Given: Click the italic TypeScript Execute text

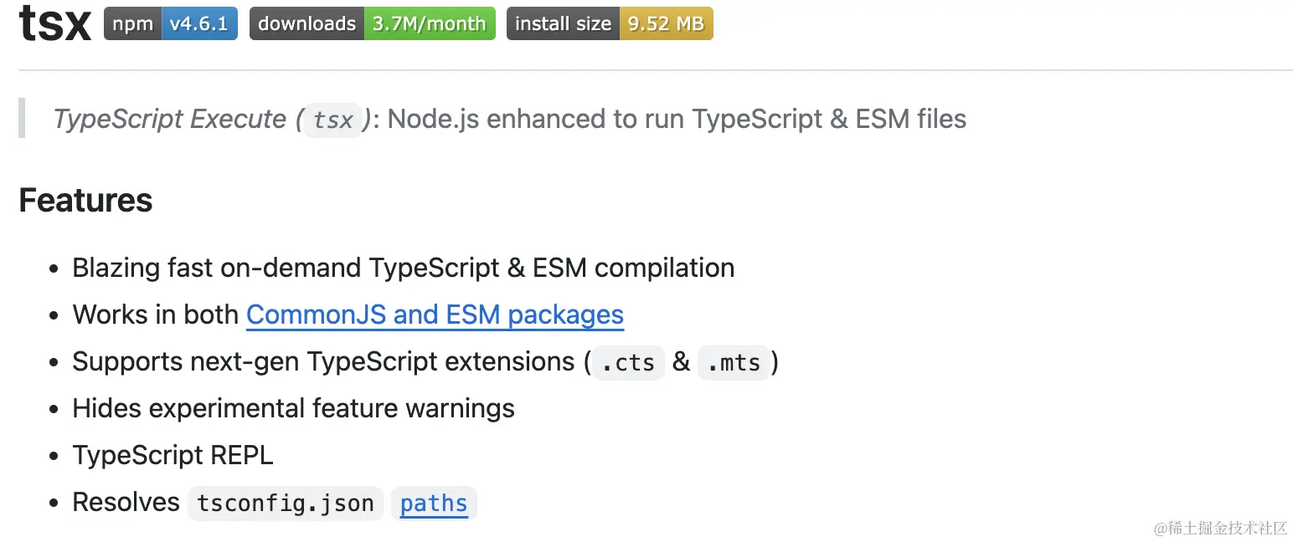Looking at the screenshot, I should click(x=169, y=120).
